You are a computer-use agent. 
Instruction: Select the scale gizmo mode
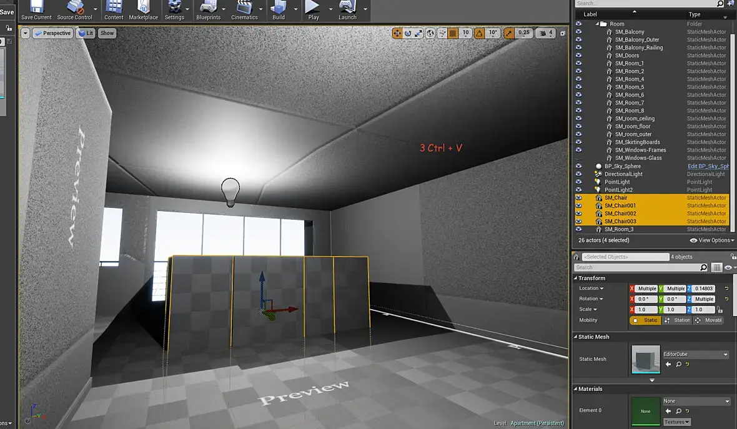click(418, 33)
